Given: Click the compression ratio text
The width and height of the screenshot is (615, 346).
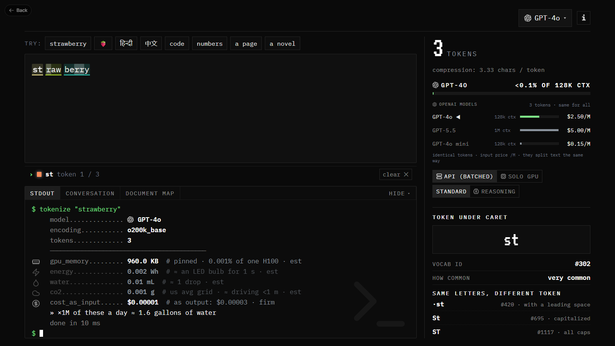Looking at the screenshot, I should [489, 70].
